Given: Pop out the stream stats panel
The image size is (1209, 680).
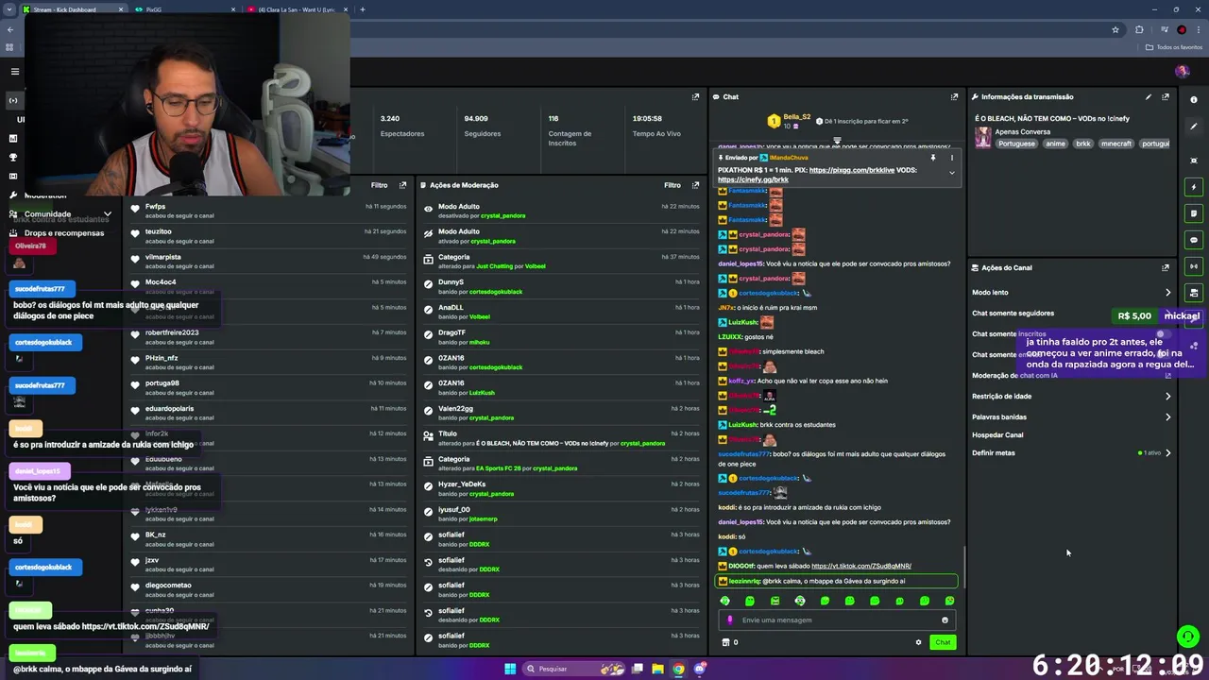Looking at the screenshot, I should pos(695,96).
